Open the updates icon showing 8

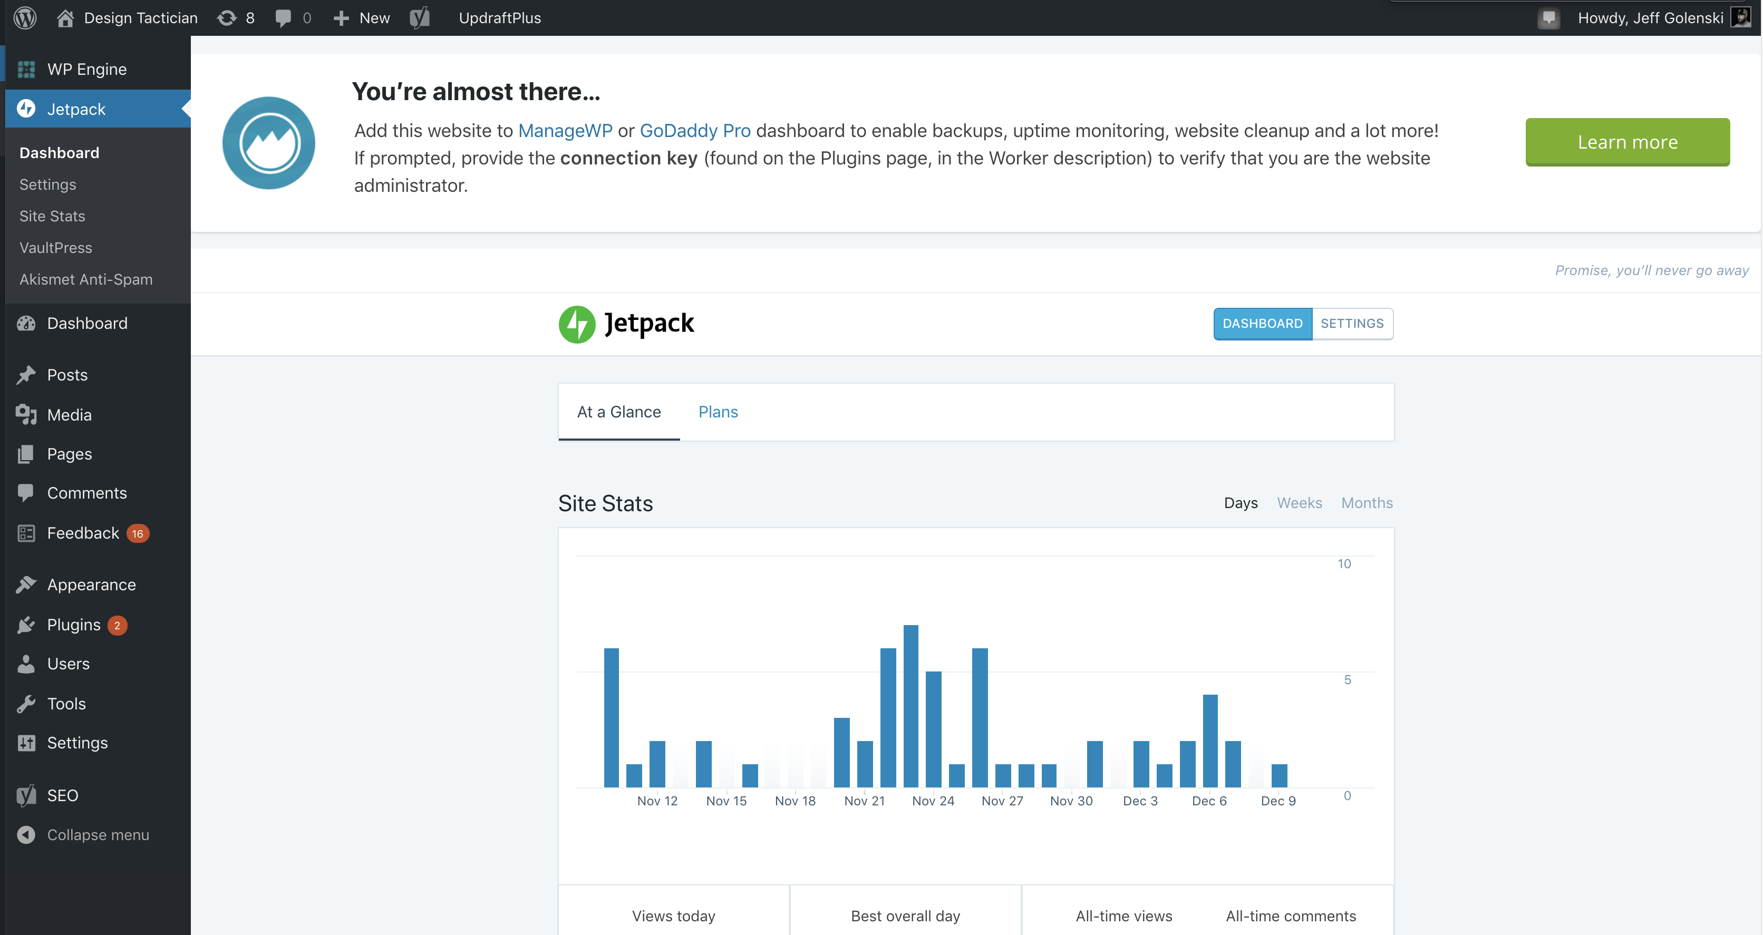pyautogui.click(x=227, y=18)
